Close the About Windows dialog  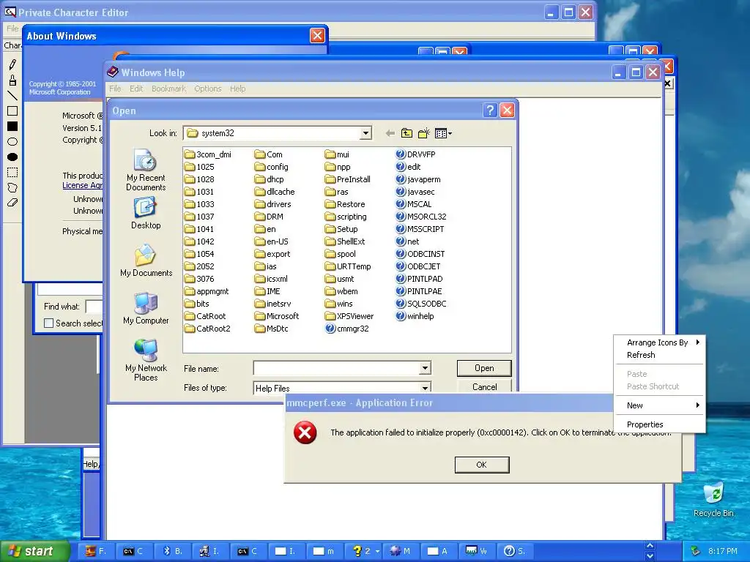pyautogui.click(x=317, y=35)
